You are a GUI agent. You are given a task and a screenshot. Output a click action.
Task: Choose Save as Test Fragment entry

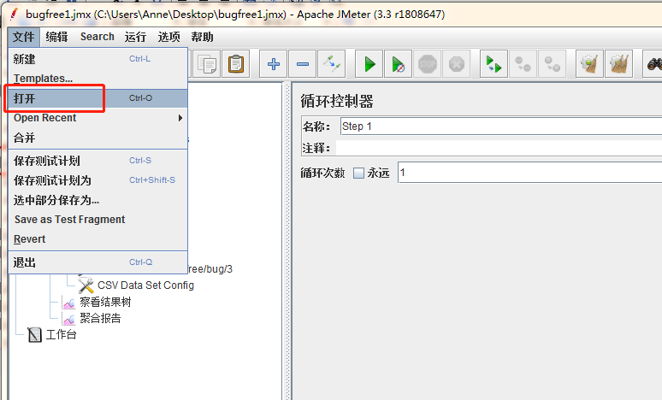coord(98,220)
